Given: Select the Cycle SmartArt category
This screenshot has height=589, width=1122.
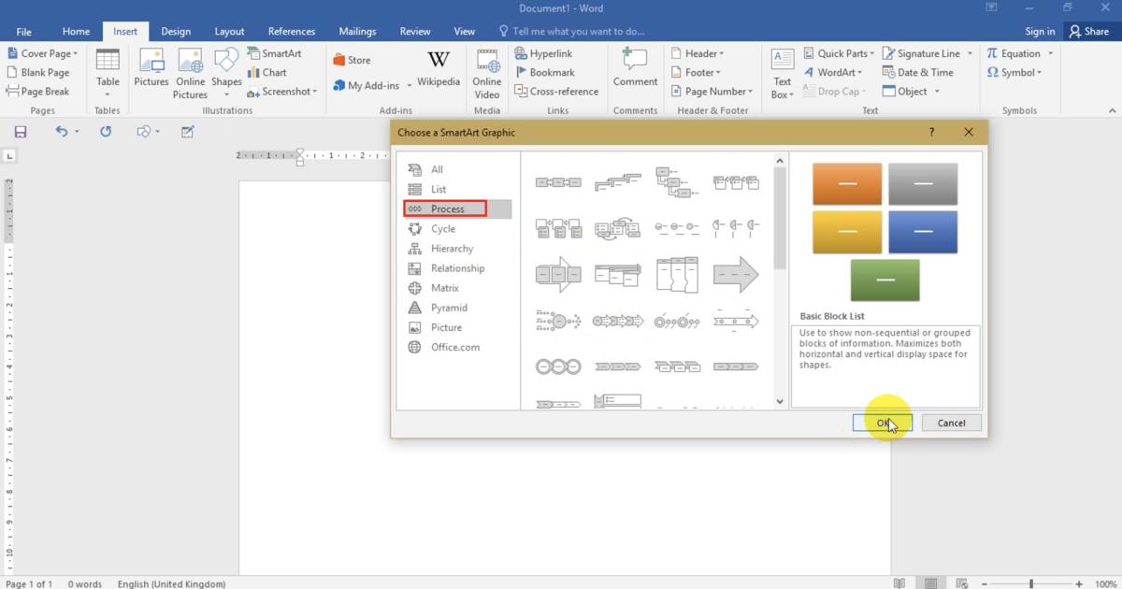Looking at the screenshot, I should tap(443, 229).
